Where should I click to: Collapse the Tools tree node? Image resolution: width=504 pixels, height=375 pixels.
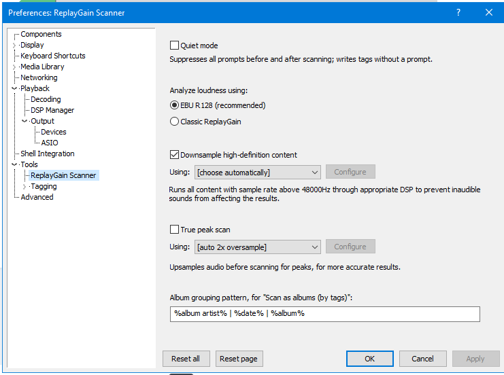coord(14,164)
